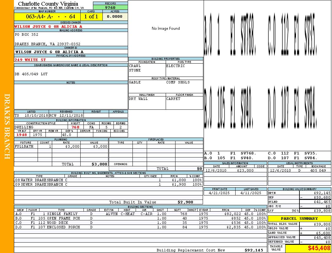Click H SQFT value 768 in red
Viewport: 332px width, 253px height.
(75, 127)
